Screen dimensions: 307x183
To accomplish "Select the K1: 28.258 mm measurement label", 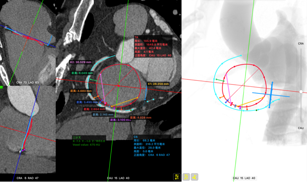I will pyautogui.click(x=158, y=84).
